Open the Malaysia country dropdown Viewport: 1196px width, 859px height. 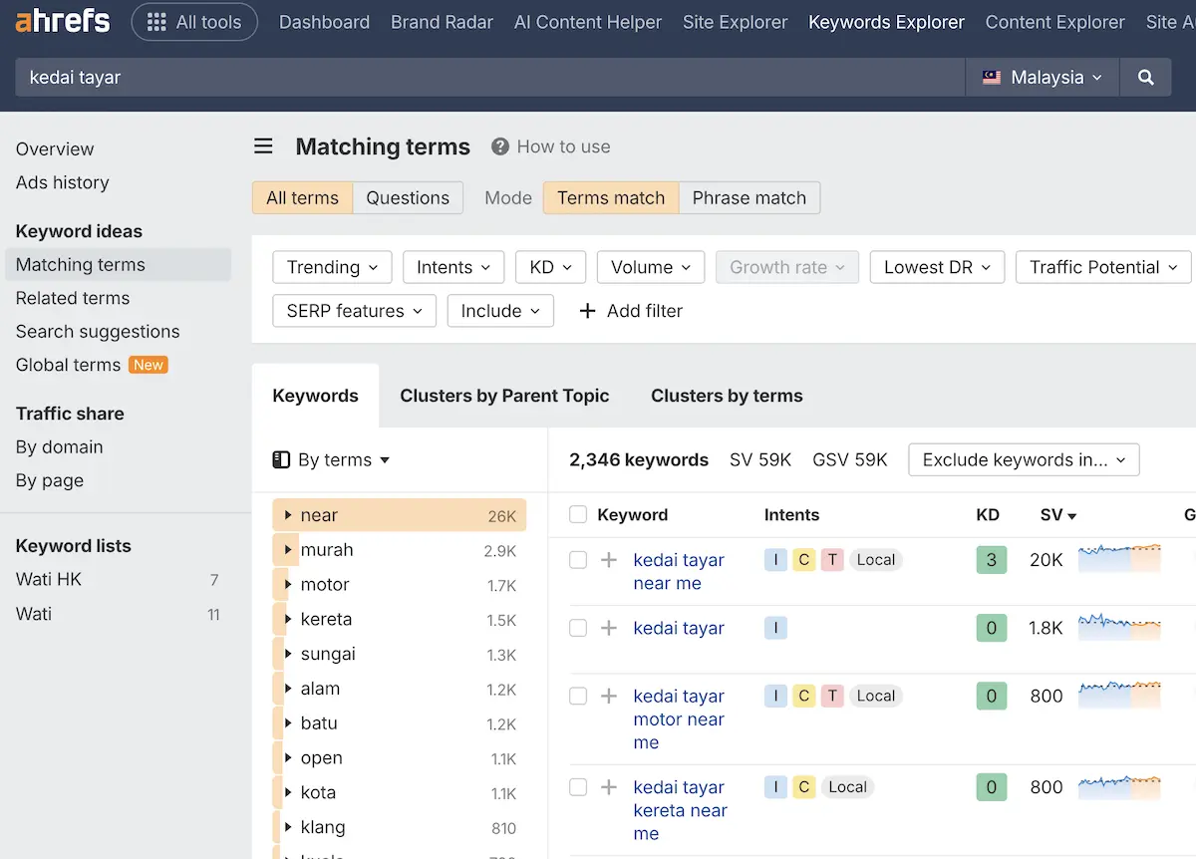point(1042,77)
